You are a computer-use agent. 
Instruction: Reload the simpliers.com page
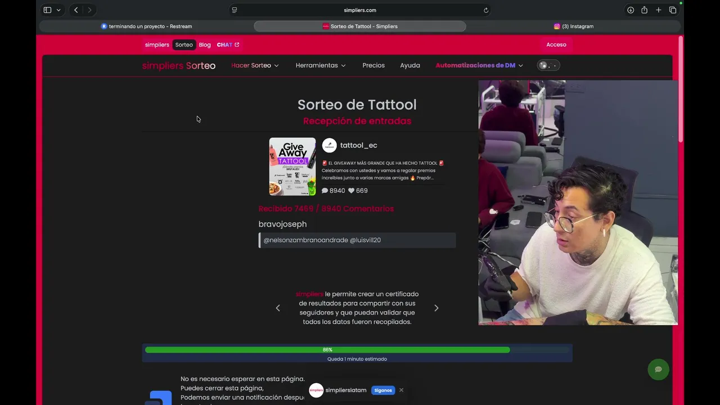pyautogui.click(x=486, y=10)
